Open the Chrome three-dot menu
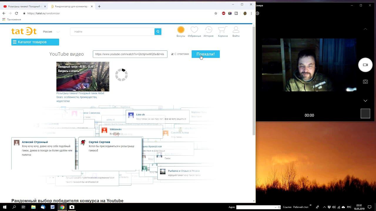 click(251, 13)
